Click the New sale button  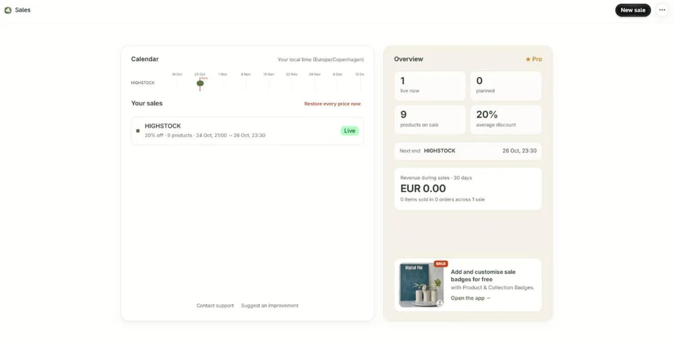pos(633,10)
